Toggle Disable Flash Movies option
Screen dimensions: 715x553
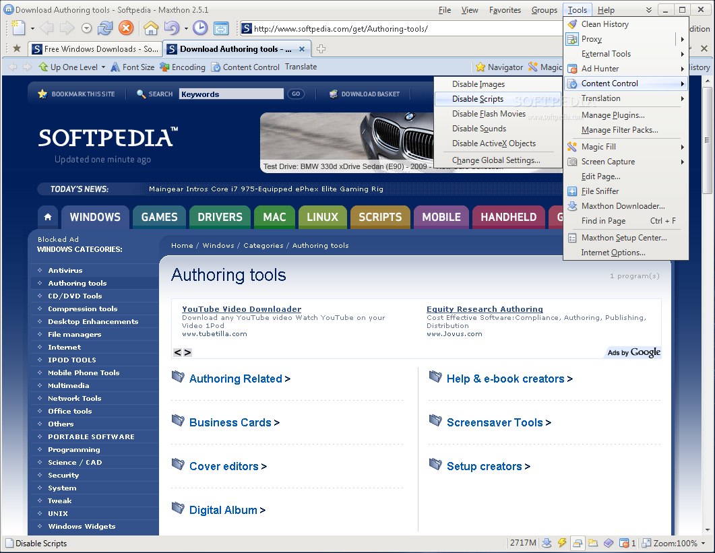[498, 114]
